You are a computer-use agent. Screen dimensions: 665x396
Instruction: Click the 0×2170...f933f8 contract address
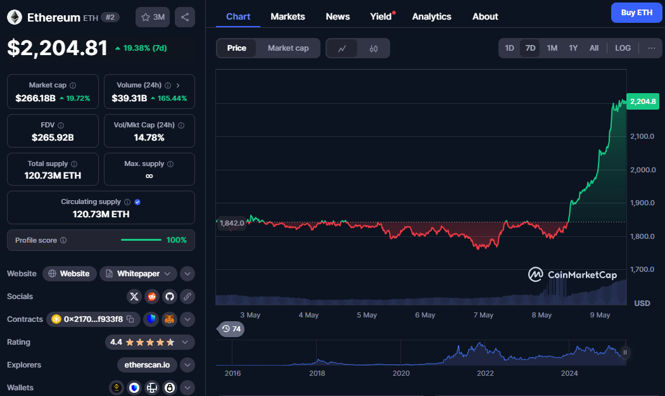[x=93, y=319]
